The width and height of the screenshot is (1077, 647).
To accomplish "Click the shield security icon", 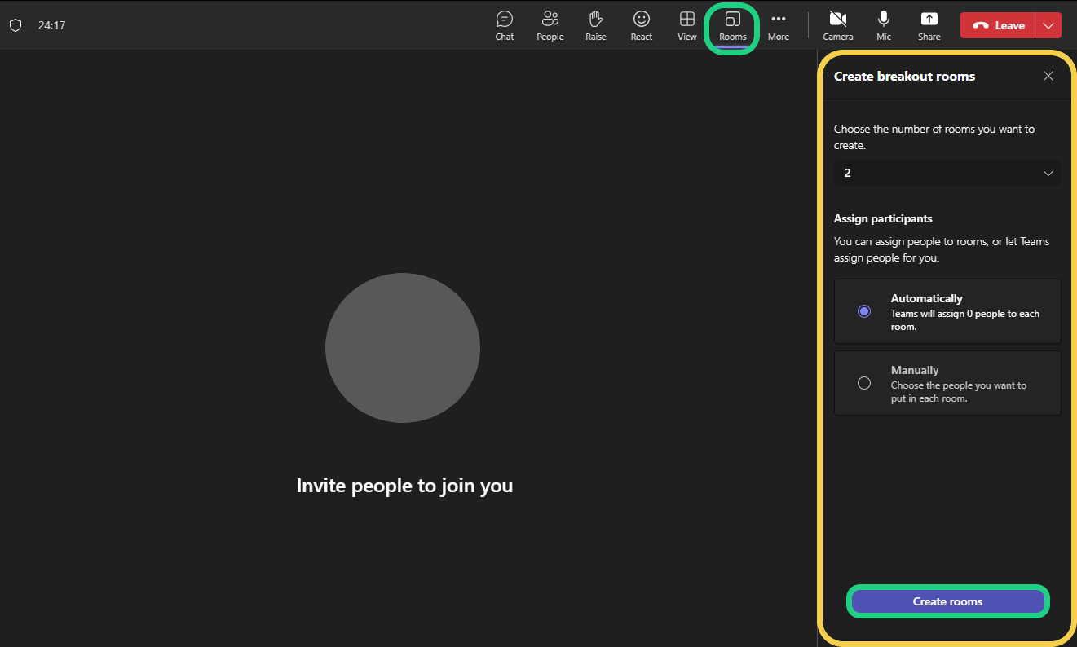I will [15, 25].
